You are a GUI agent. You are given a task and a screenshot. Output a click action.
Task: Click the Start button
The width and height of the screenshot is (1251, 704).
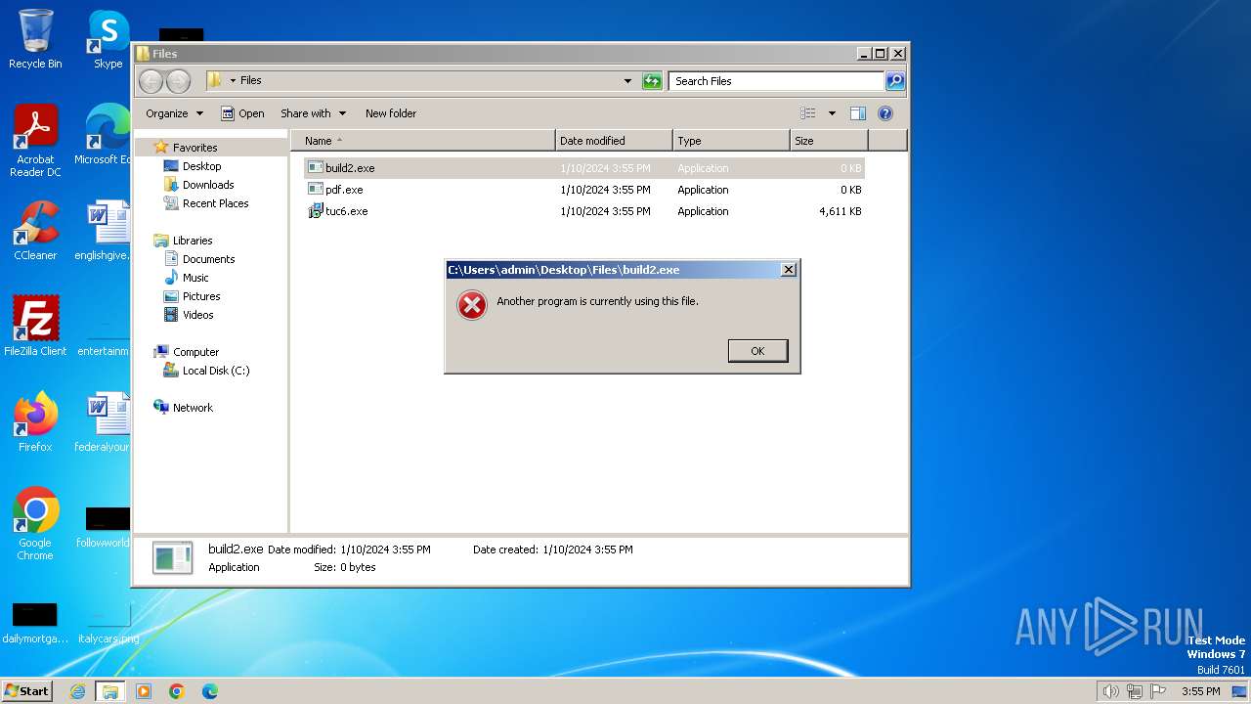(x=27, y=690)
